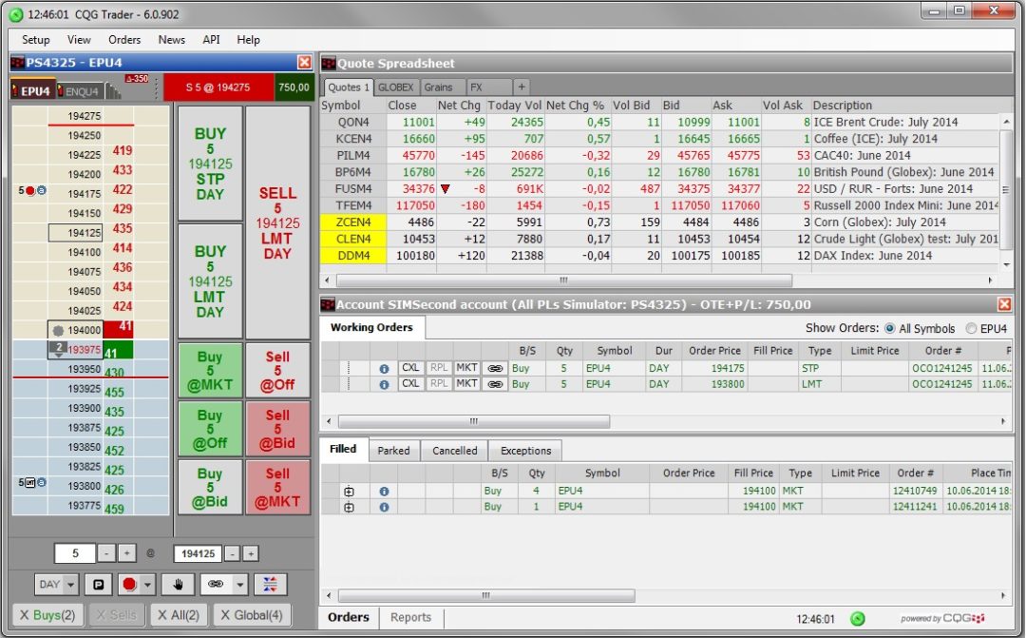The image size is (1026, 638).
Task: Increase order quantity with the + stepper
Action: click(x=125, y=553)
